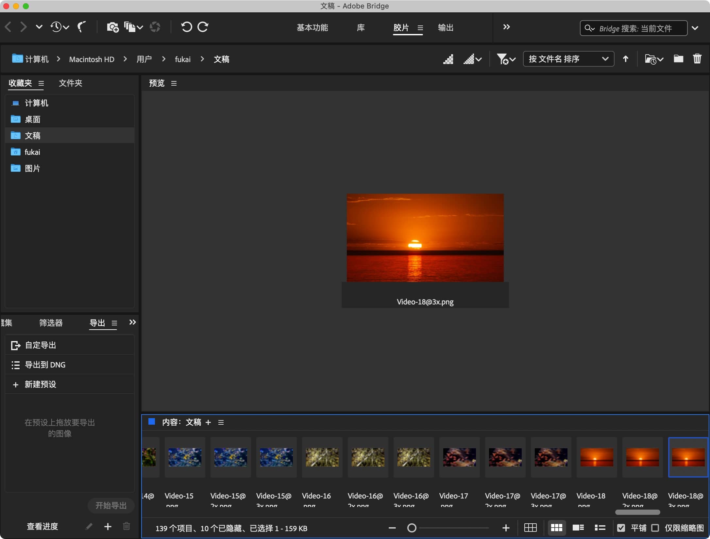Select fukai folder in favorites

70,152
